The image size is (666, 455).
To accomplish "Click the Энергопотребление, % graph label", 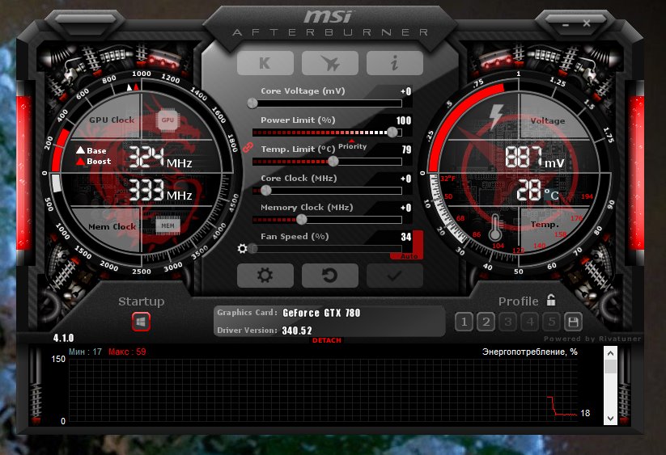I will click(x=530, y=352).
